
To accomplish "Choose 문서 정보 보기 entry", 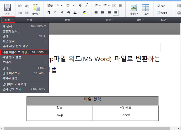I will [x=24, y=89].
